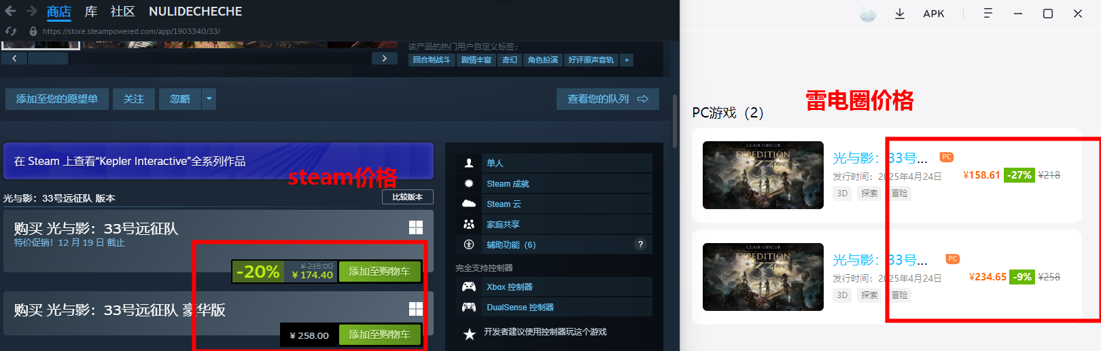Click the -20% discount badge
Viewport: 1101px width, 351px height.
click(258, 272)
